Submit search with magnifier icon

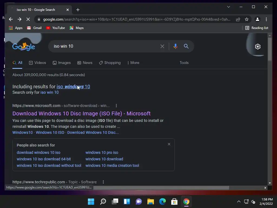(x=186, y=46)
